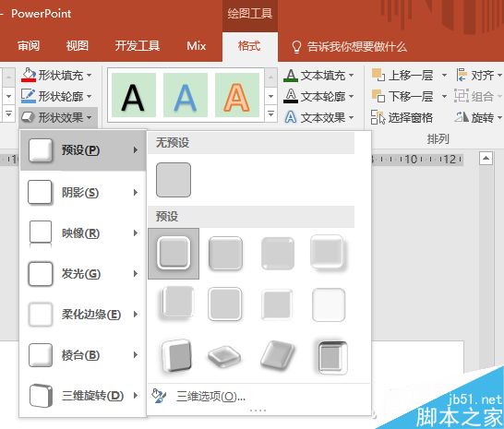The height and width of the screenshot is (429, 504).
Task: Click 上移一层 bring forward icon
Action: tap(378, 75)
